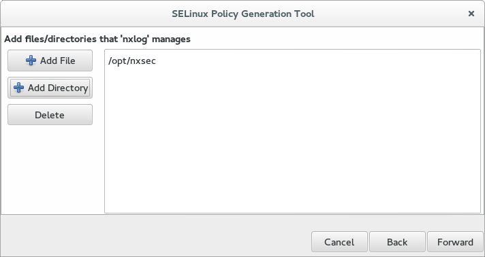Go Forward to the next step

(455, 242)
